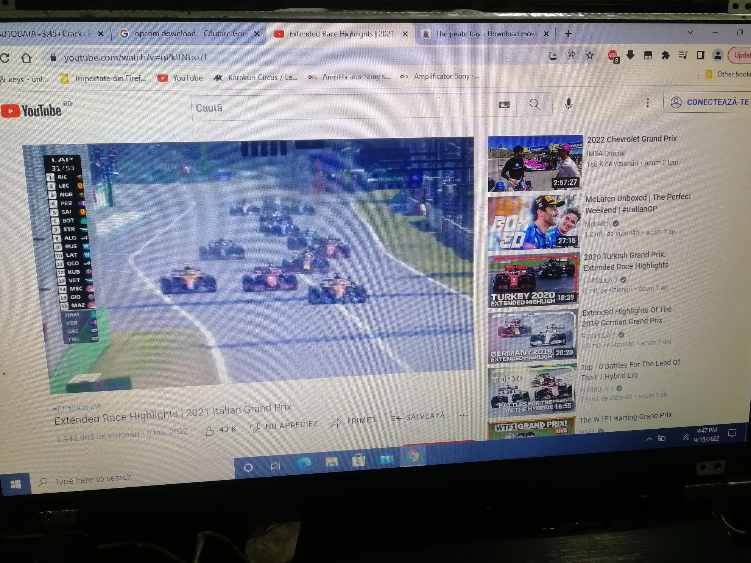Open YouTube settings three-dot menu
The image size is (751, 563).
click(x=648, y=103)
